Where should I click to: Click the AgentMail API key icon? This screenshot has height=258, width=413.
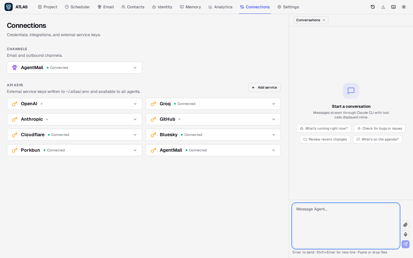point(153,150)
